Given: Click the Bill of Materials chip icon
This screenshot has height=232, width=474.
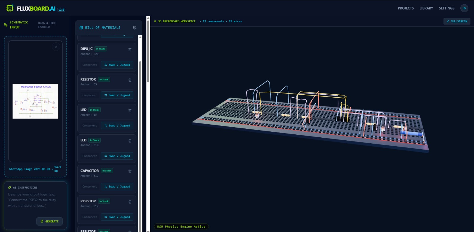Looking at the screenshot, I should coord(81,28).
